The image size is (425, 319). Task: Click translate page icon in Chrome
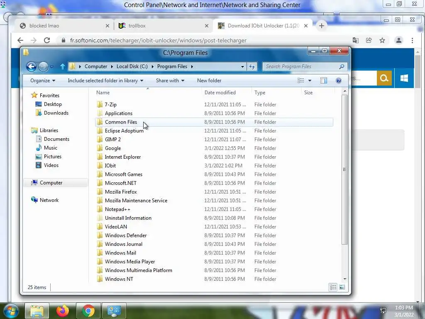[355, 40]
